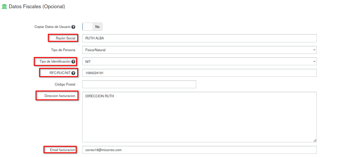Screen dimensions: 347x157
Task: Click the empty Código Postal field
Action: [x=139, y=84]
